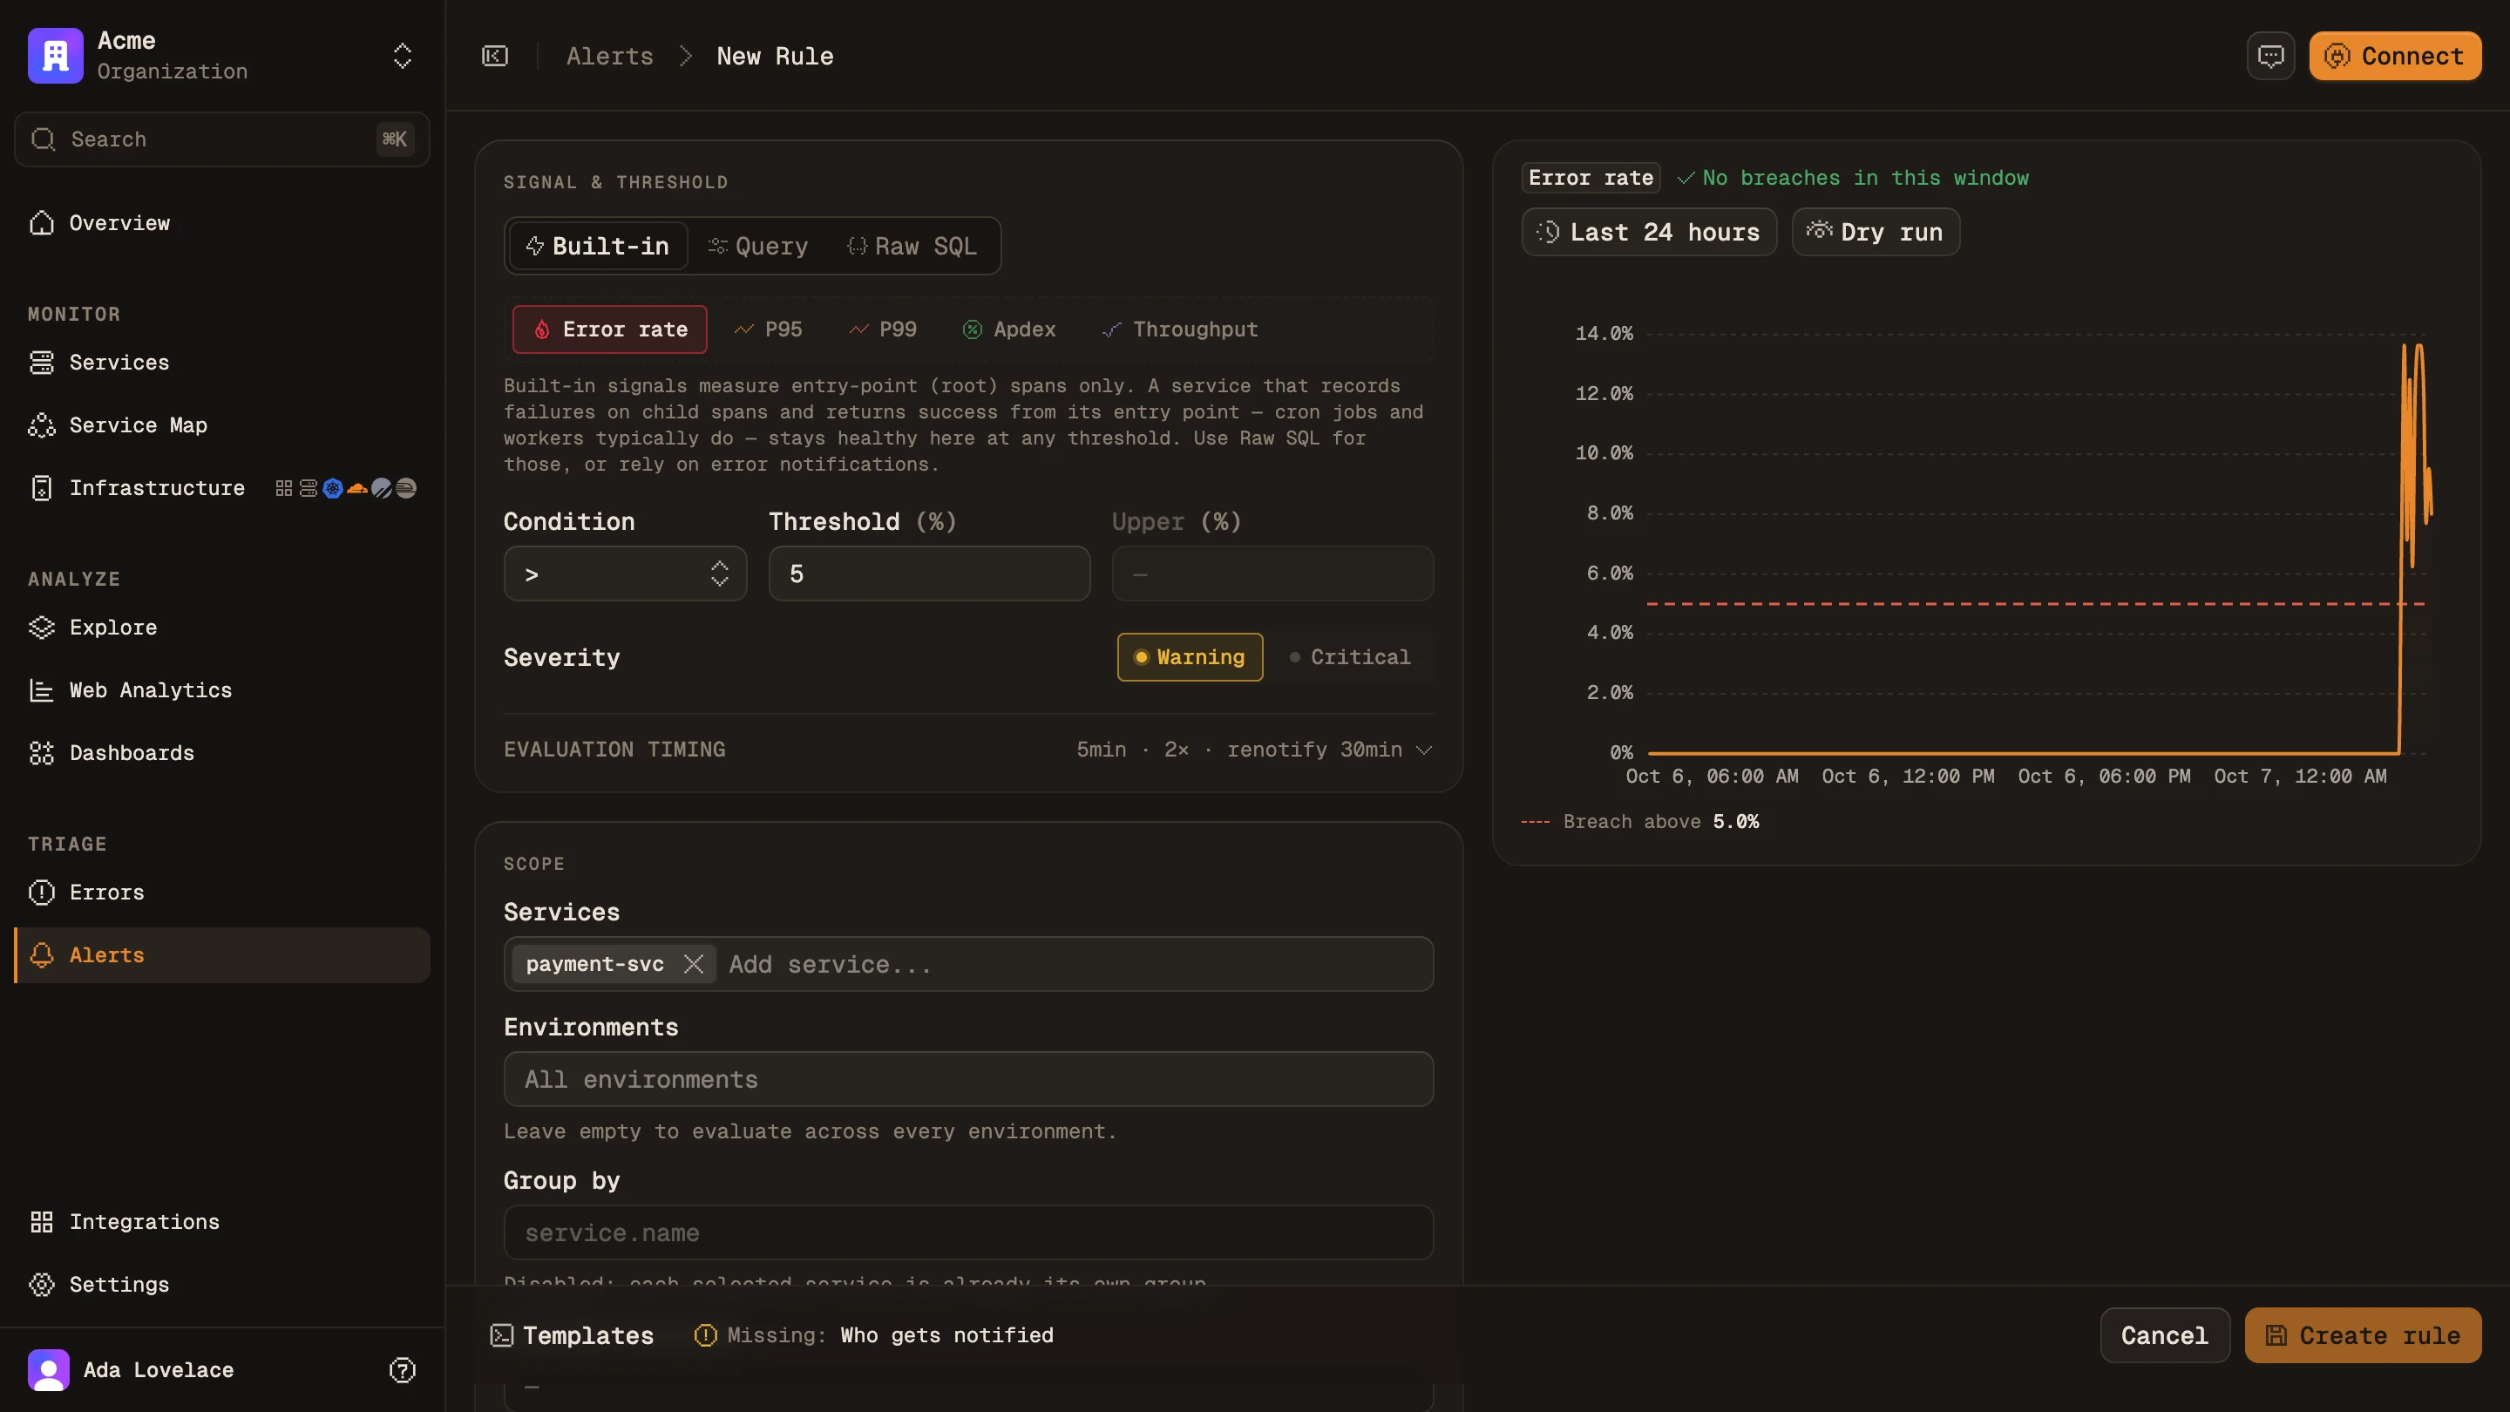This screenshot has height=1412, width=2510.
Task: Open the chat feedback icon
Action: click(x=2271, y=57)
